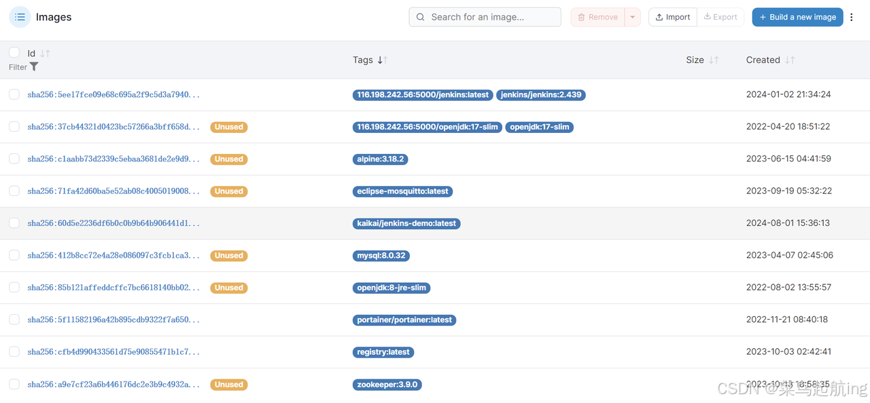
Task: Click created date 2024-08-01 15:36:13
Action: [788, 223]
